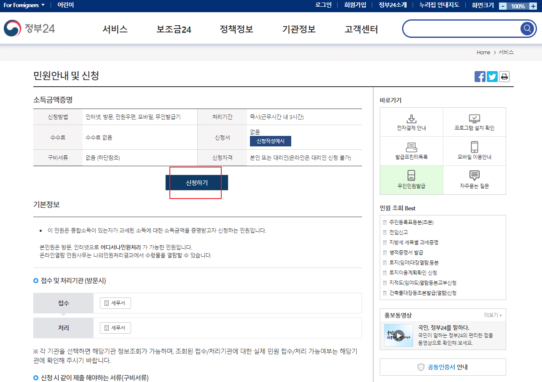This screenshot has width=542, height=382.
Task: Open 발급프린터목록 shortcut
Action: click(411, 151)
